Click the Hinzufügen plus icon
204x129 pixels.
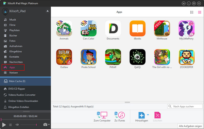pos(141,115)
